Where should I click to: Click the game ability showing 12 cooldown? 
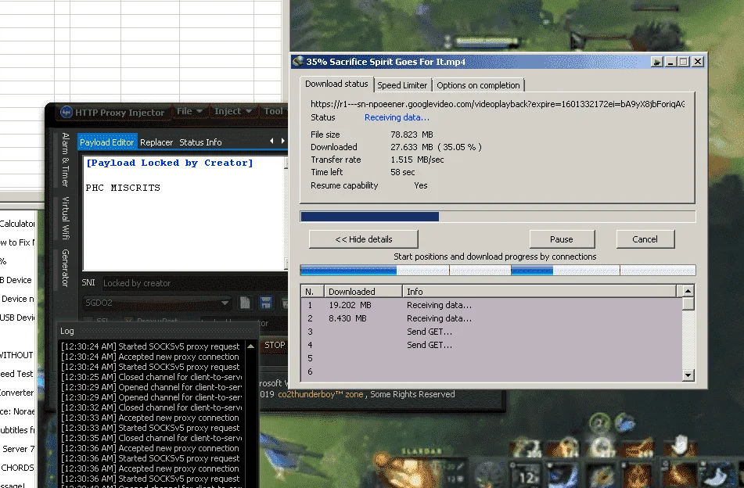click(528, 475)
